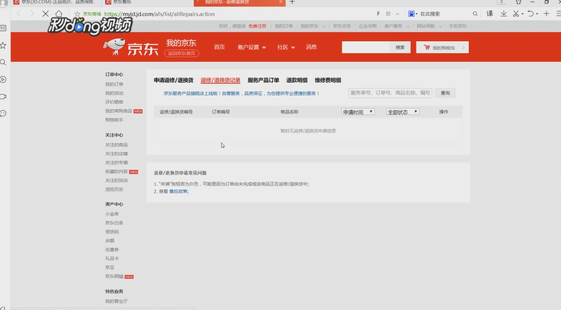Go to browser home page icon

pos(59,14)
